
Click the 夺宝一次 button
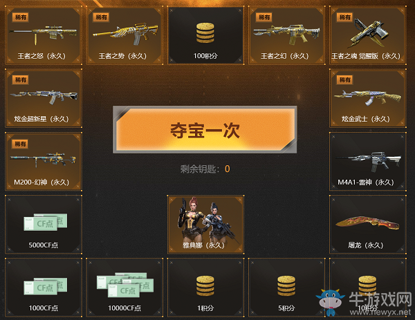pyautogui.click(x=205, y=129)
